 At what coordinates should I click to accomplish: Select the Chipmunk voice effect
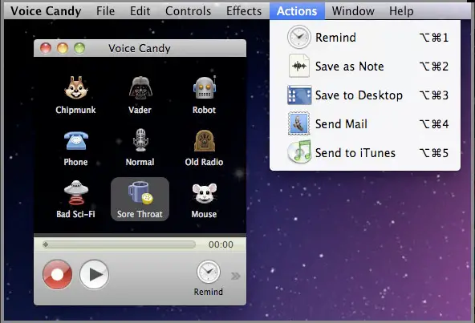(x=75, y=95)
